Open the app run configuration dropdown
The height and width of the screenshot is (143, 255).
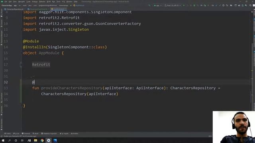158,5
